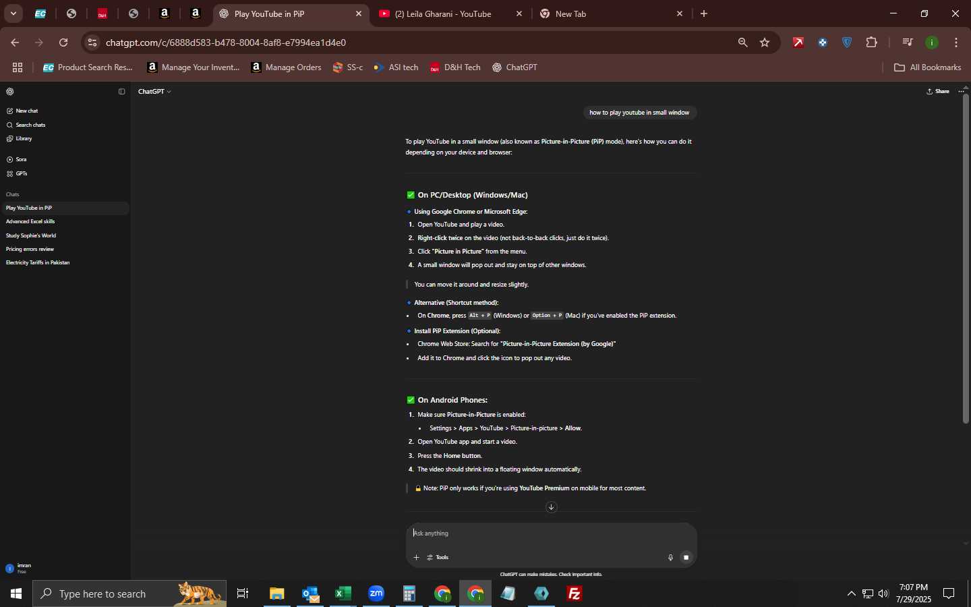Viewport: 971px width, 607px height.
Task: Open Manage Your Invent... bookmark
Action: 194,67
